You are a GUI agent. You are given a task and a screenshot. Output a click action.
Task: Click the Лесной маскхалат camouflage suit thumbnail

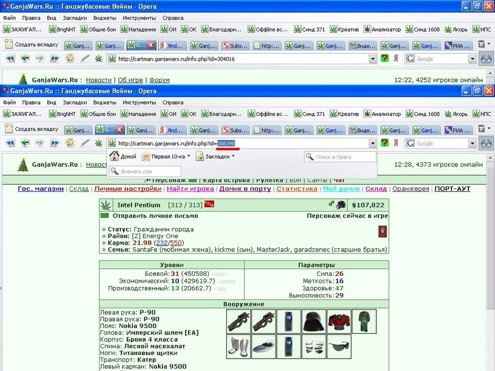364,322
